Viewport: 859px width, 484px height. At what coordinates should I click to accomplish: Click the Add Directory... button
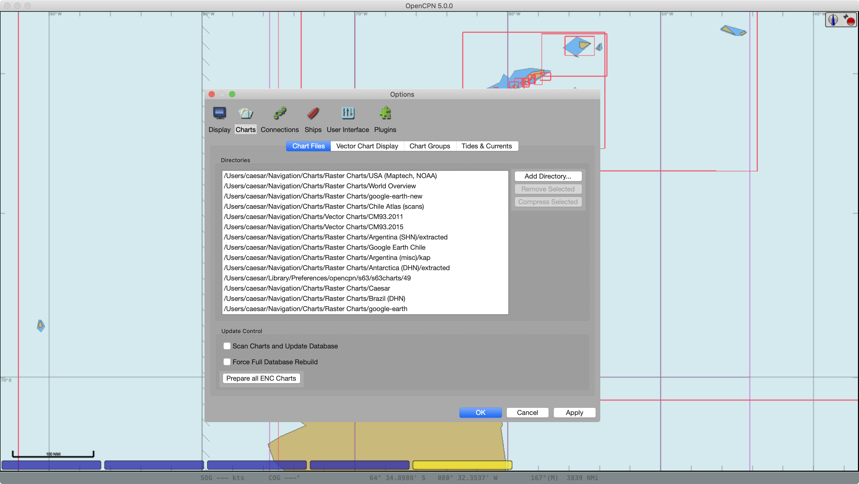(548, 176)
